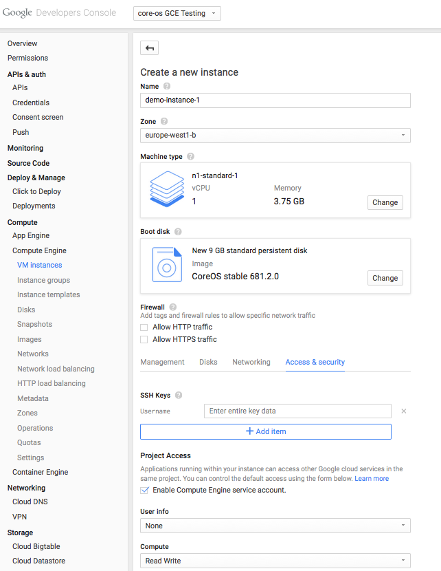This screenshot has height=571, width=441.
Task: Open VPN in the sidebar
Action: pyautogui.click(x=19, y=517)
